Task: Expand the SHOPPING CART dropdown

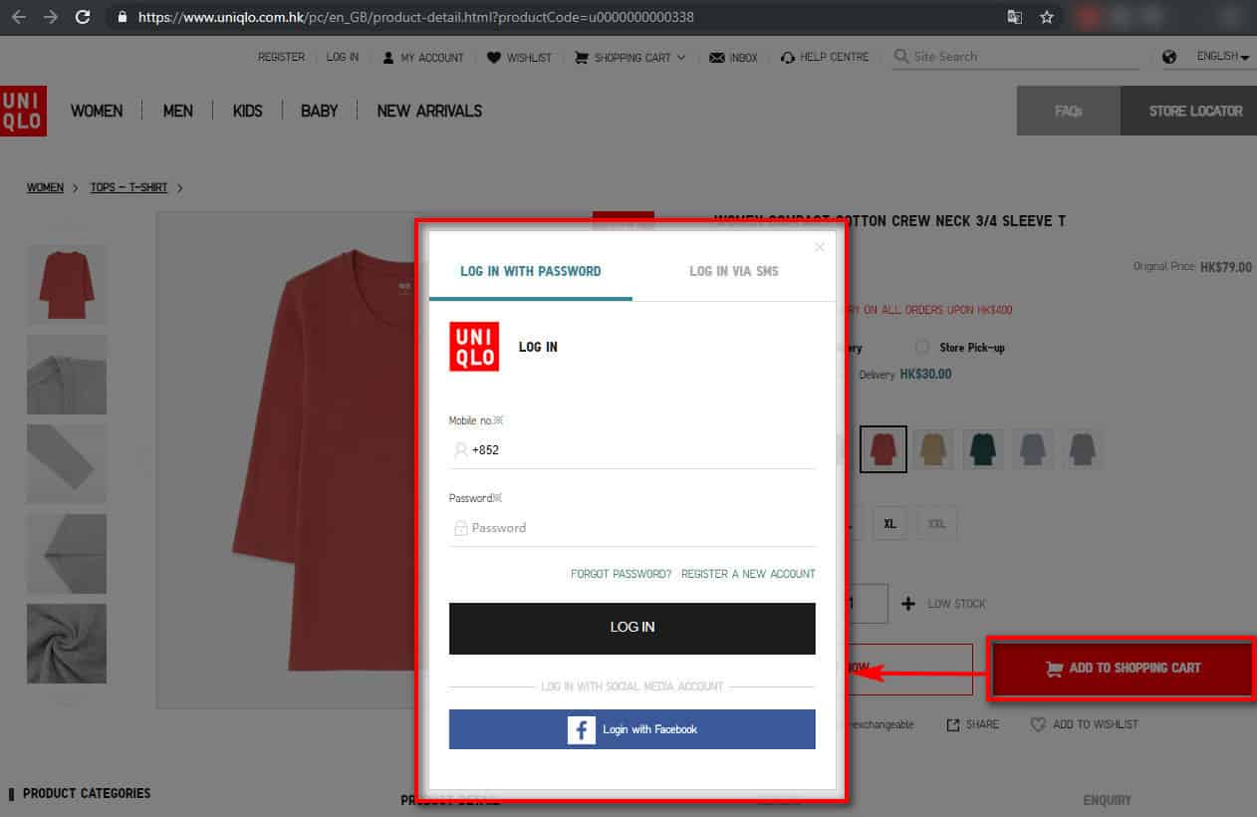Action: click(630, 58)
